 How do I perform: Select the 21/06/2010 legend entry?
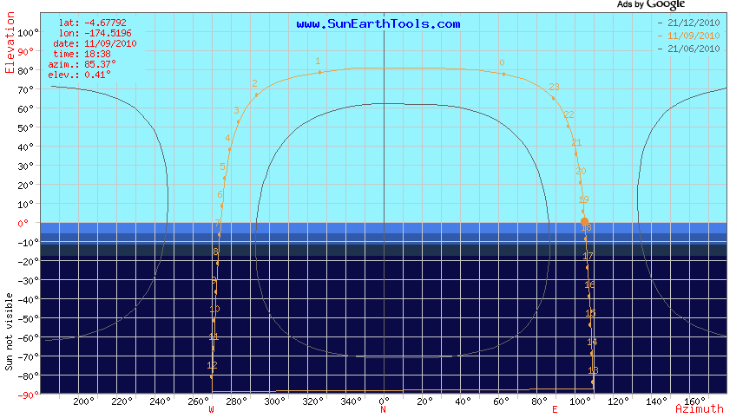click(x=689, y=49)
